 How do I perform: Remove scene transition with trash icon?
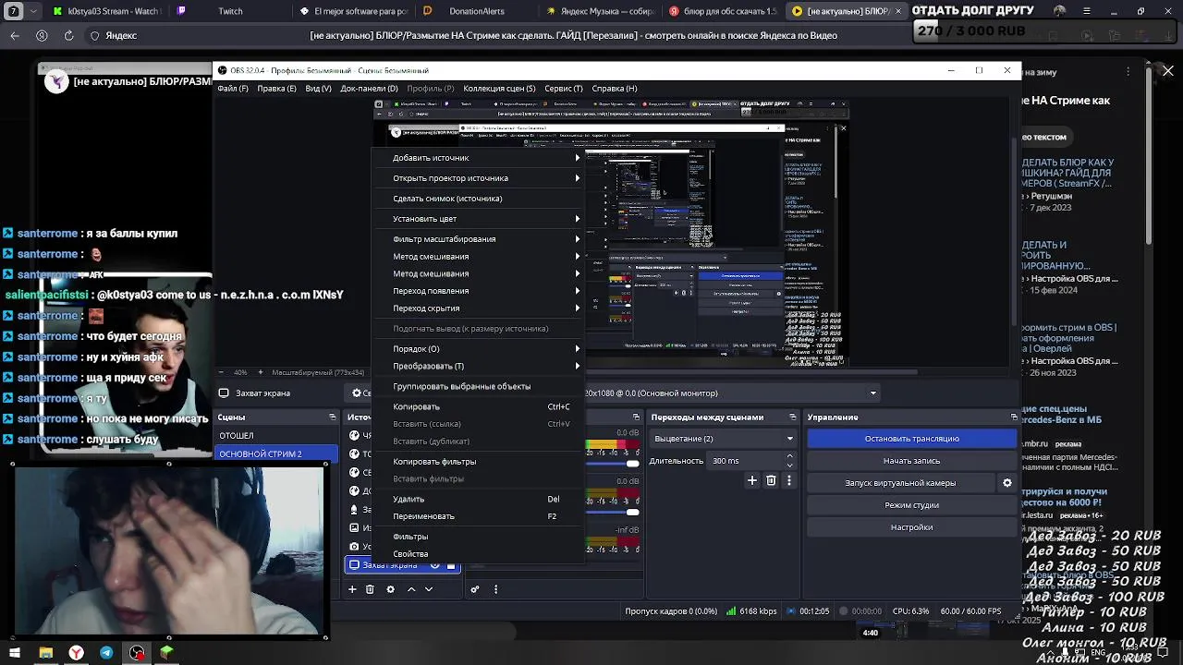point(771,480)
